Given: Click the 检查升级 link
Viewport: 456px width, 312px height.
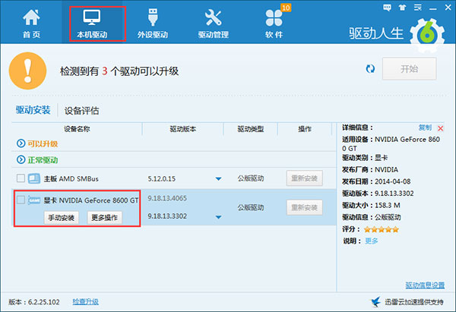Looking at the screenshot, I should pos(85,302).
